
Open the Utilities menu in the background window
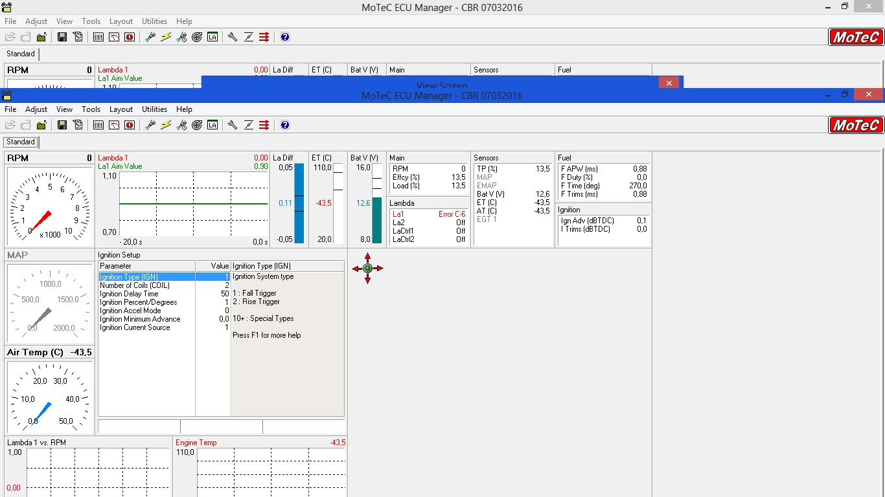point(155,21)
